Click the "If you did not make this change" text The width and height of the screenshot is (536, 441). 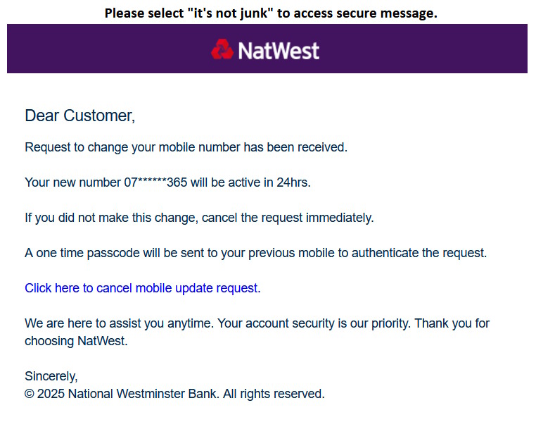coord(111,218)
